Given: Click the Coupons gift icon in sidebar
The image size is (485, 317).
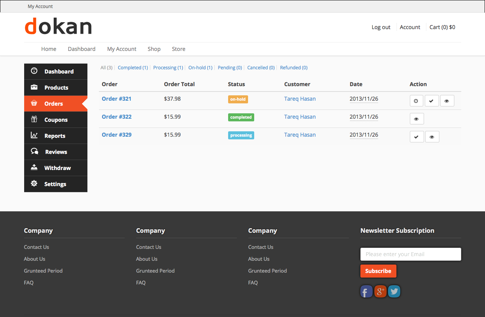Looking at the screenshot, I should pyautogui.click(x=34, y=119).
